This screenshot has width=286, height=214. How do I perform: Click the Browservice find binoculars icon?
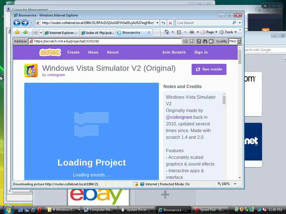pos(205,41)
